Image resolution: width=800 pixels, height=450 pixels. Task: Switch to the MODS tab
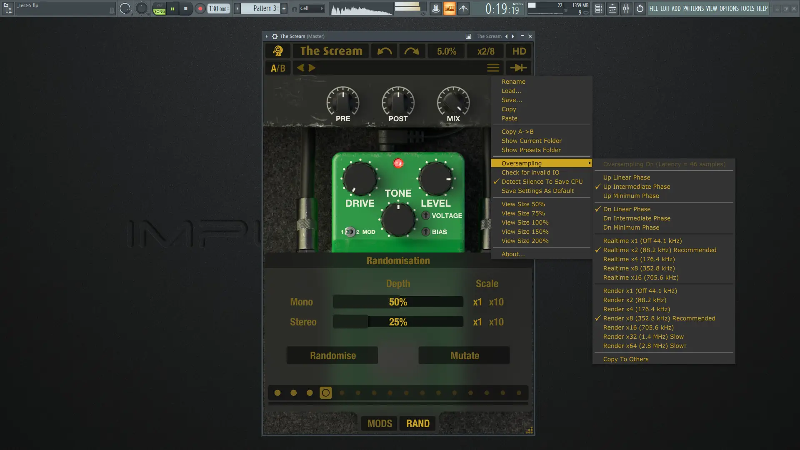380,423
